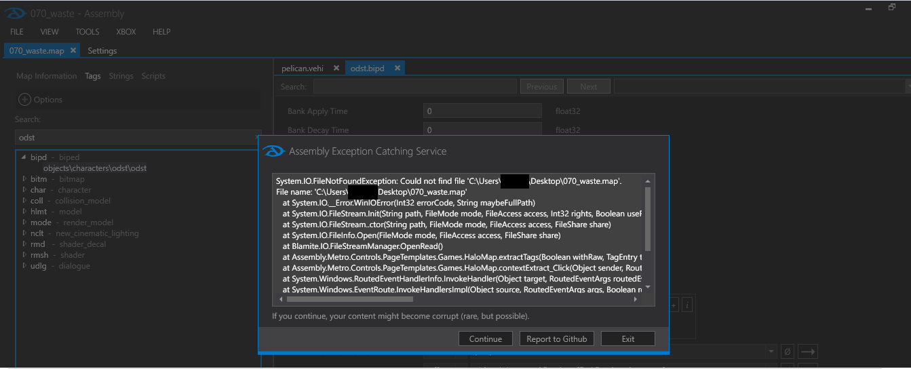Click the scroll-down arrow in exception box
The height and width of the screenshot is (369, 911).
[648, 287]
